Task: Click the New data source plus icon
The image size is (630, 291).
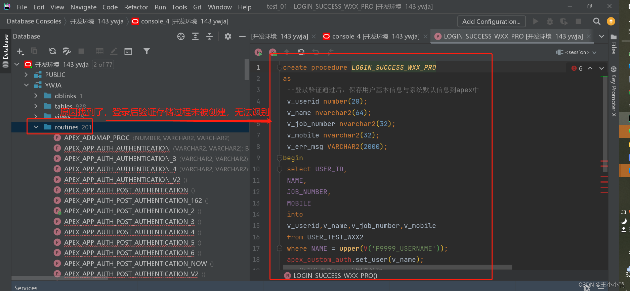Action: pos(20,51)
